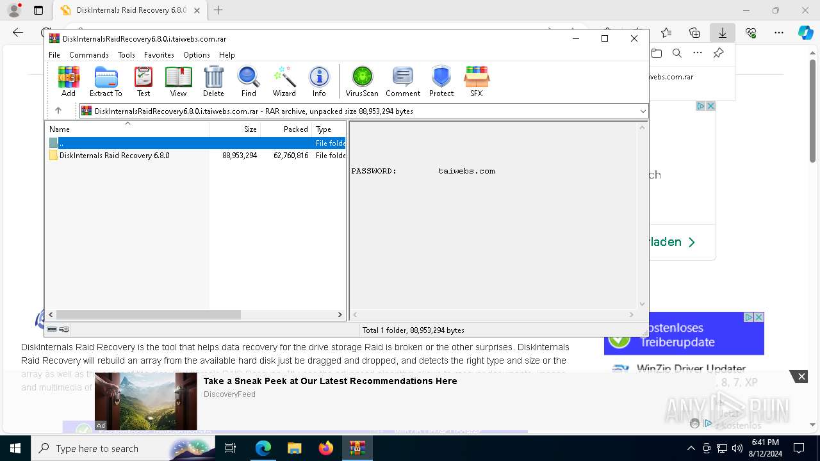Open the Commands menu
This screenshot has width=820, height=461.
[89, 55]
